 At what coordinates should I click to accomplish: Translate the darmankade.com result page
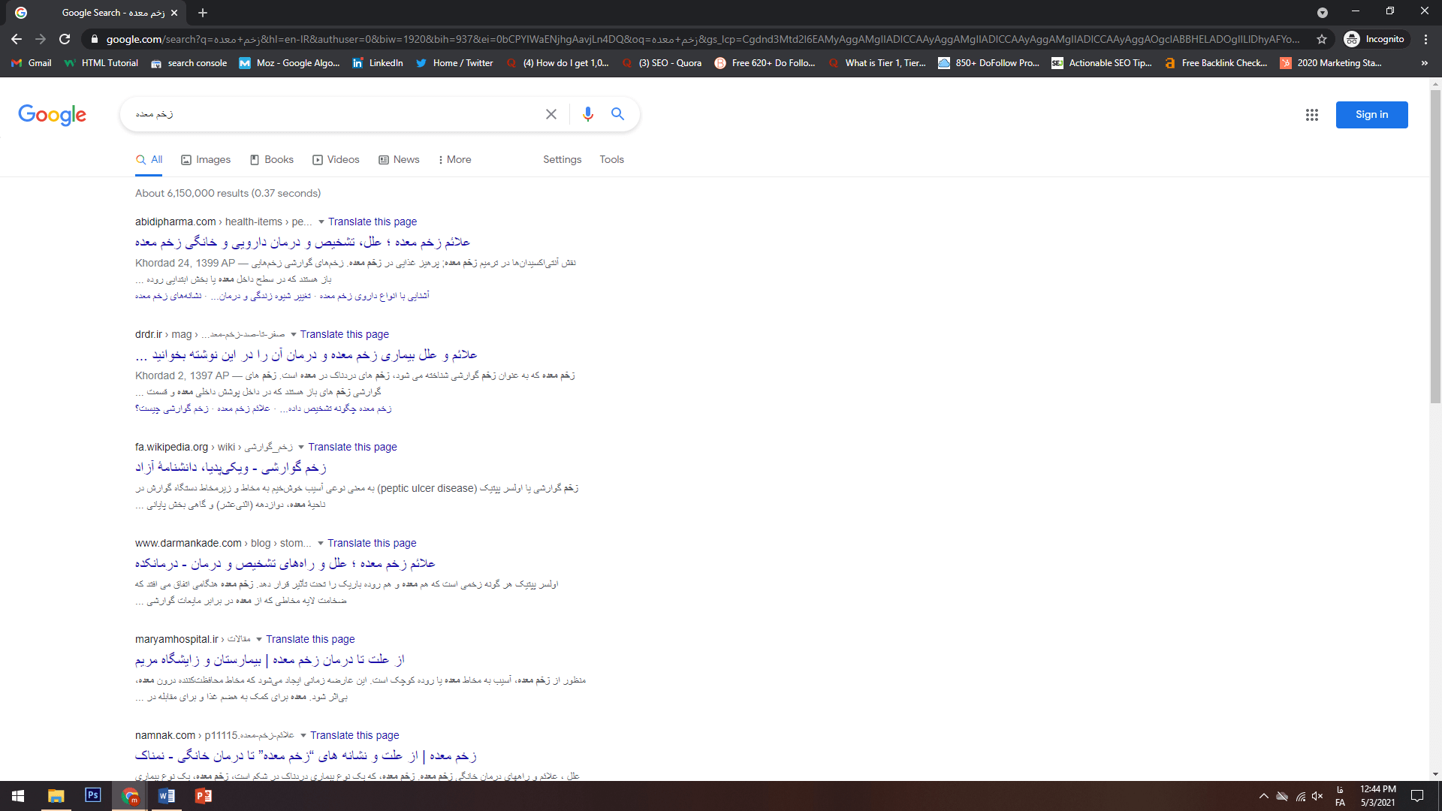(372, 544)
